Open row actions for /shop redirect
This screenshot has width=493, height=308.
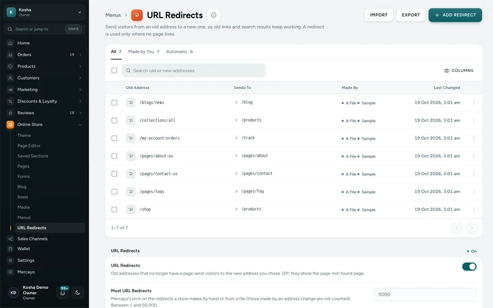(x=474, y=209)
